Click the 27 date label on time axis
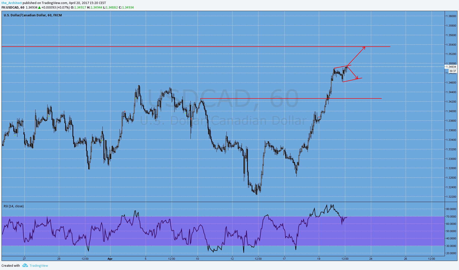 pyautogui.click(x=24, y=258)
